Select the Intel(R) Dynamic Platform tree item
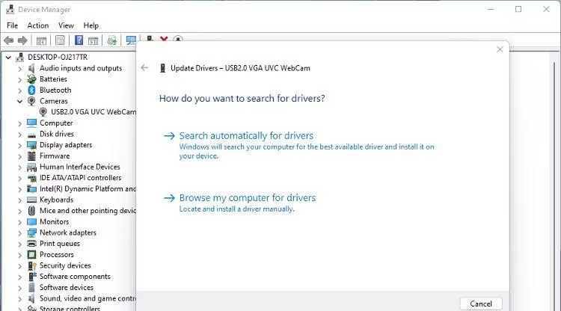The height and width of the screenshot is (311, 561). tap(88, 188)
